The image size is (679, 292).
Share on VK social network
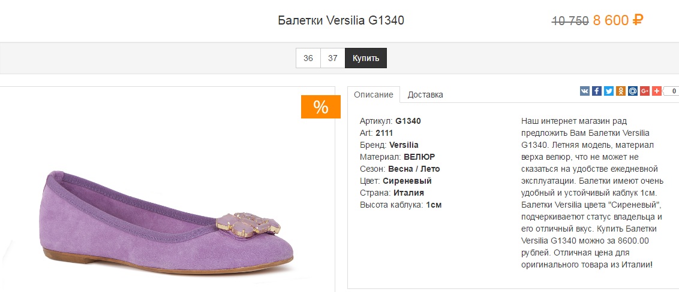pyautogui.click(x=585, y=91)
